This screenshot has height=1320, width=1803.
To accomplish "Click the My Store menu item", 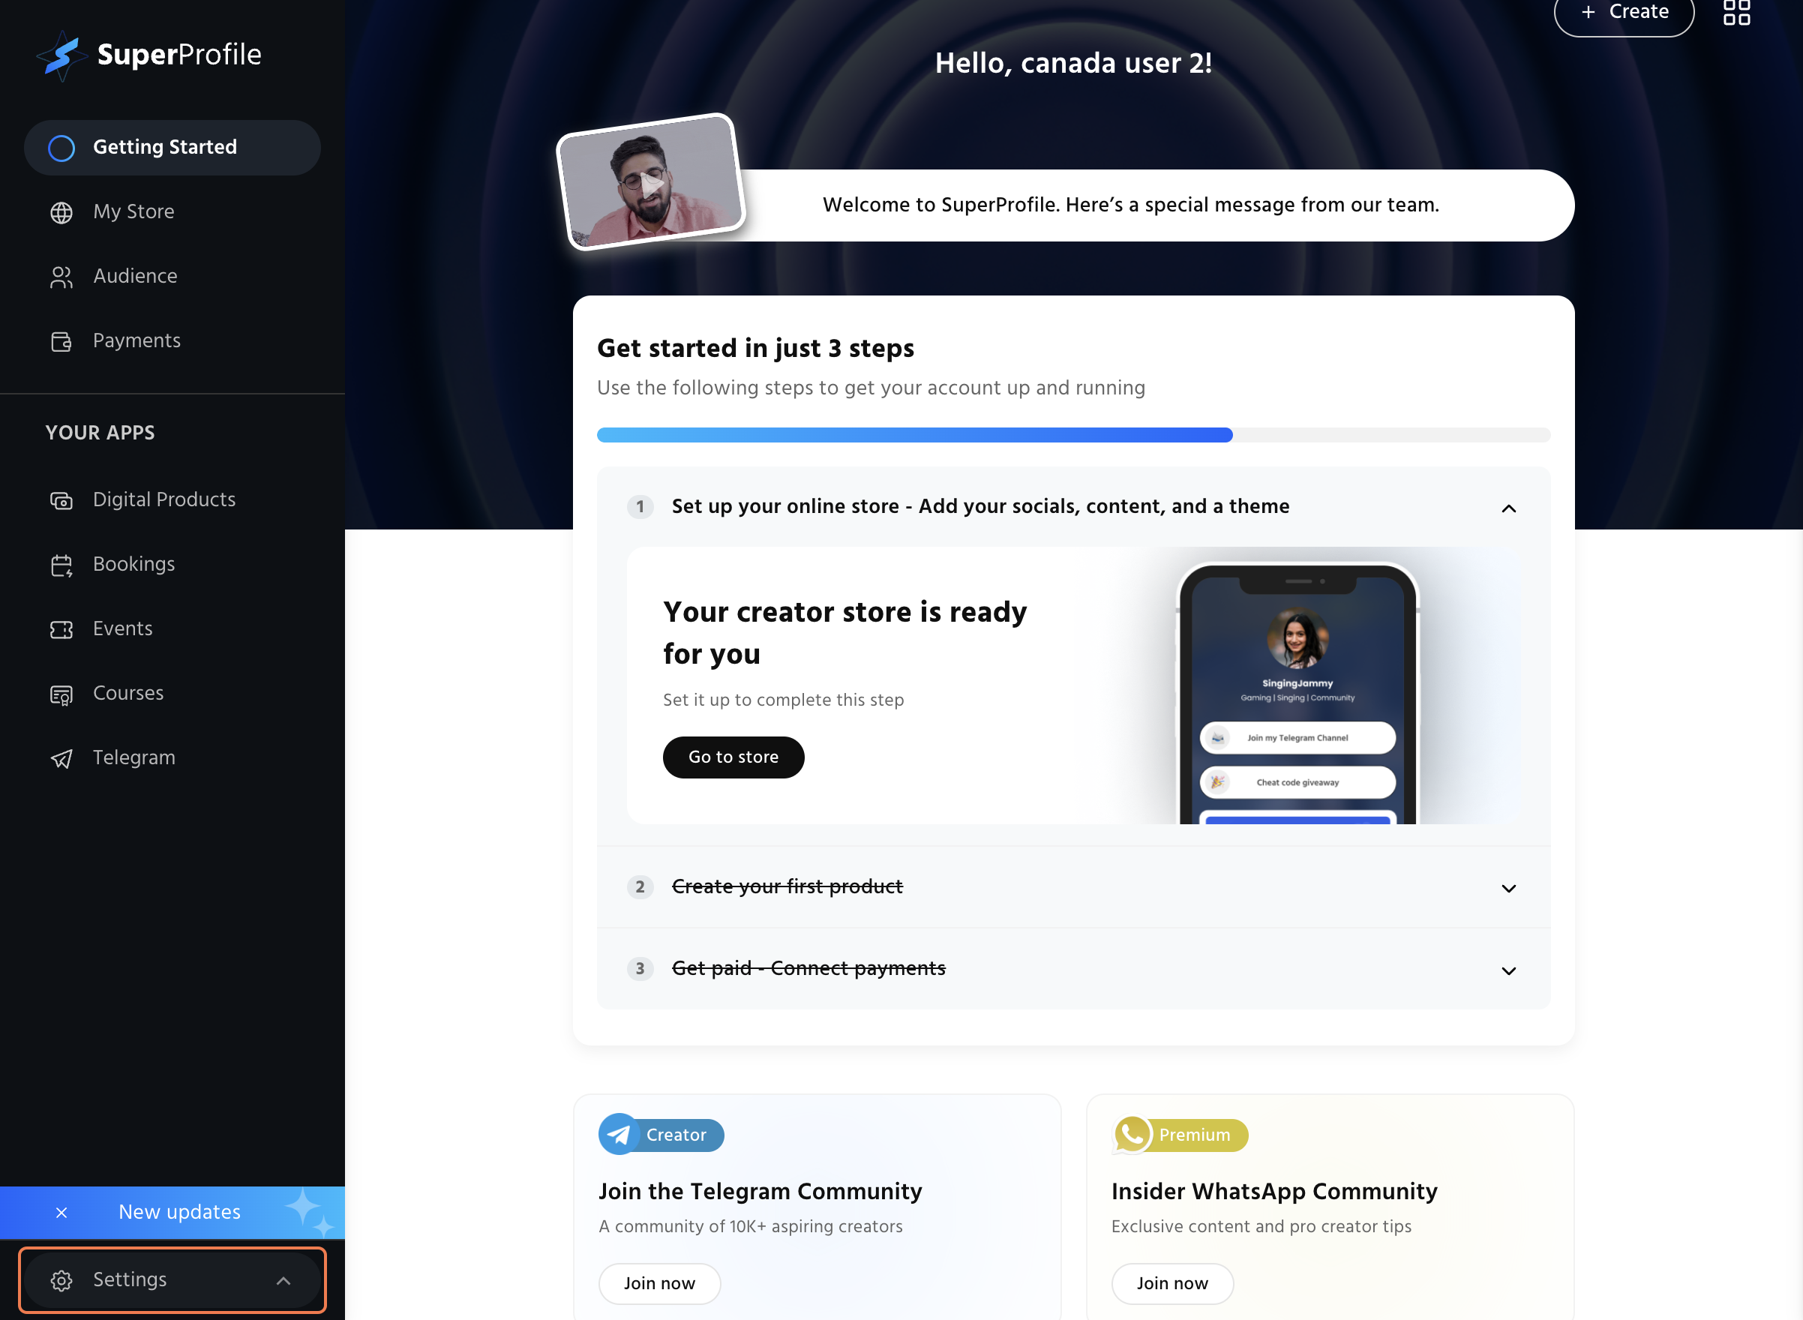I will coord(133,213).
